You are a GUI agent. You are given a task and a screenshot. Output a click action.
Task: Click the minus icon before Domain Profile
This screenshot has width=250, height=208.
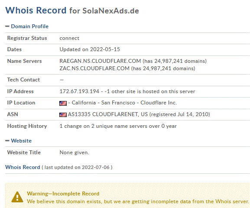tap(7, 26)
